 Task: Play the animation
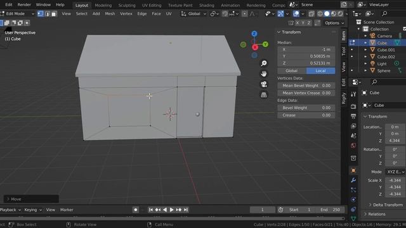(x=171, y=210)
